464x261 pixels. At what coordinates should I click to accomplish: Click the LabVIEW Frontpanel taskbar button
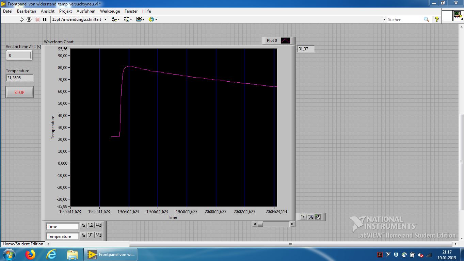111,255
